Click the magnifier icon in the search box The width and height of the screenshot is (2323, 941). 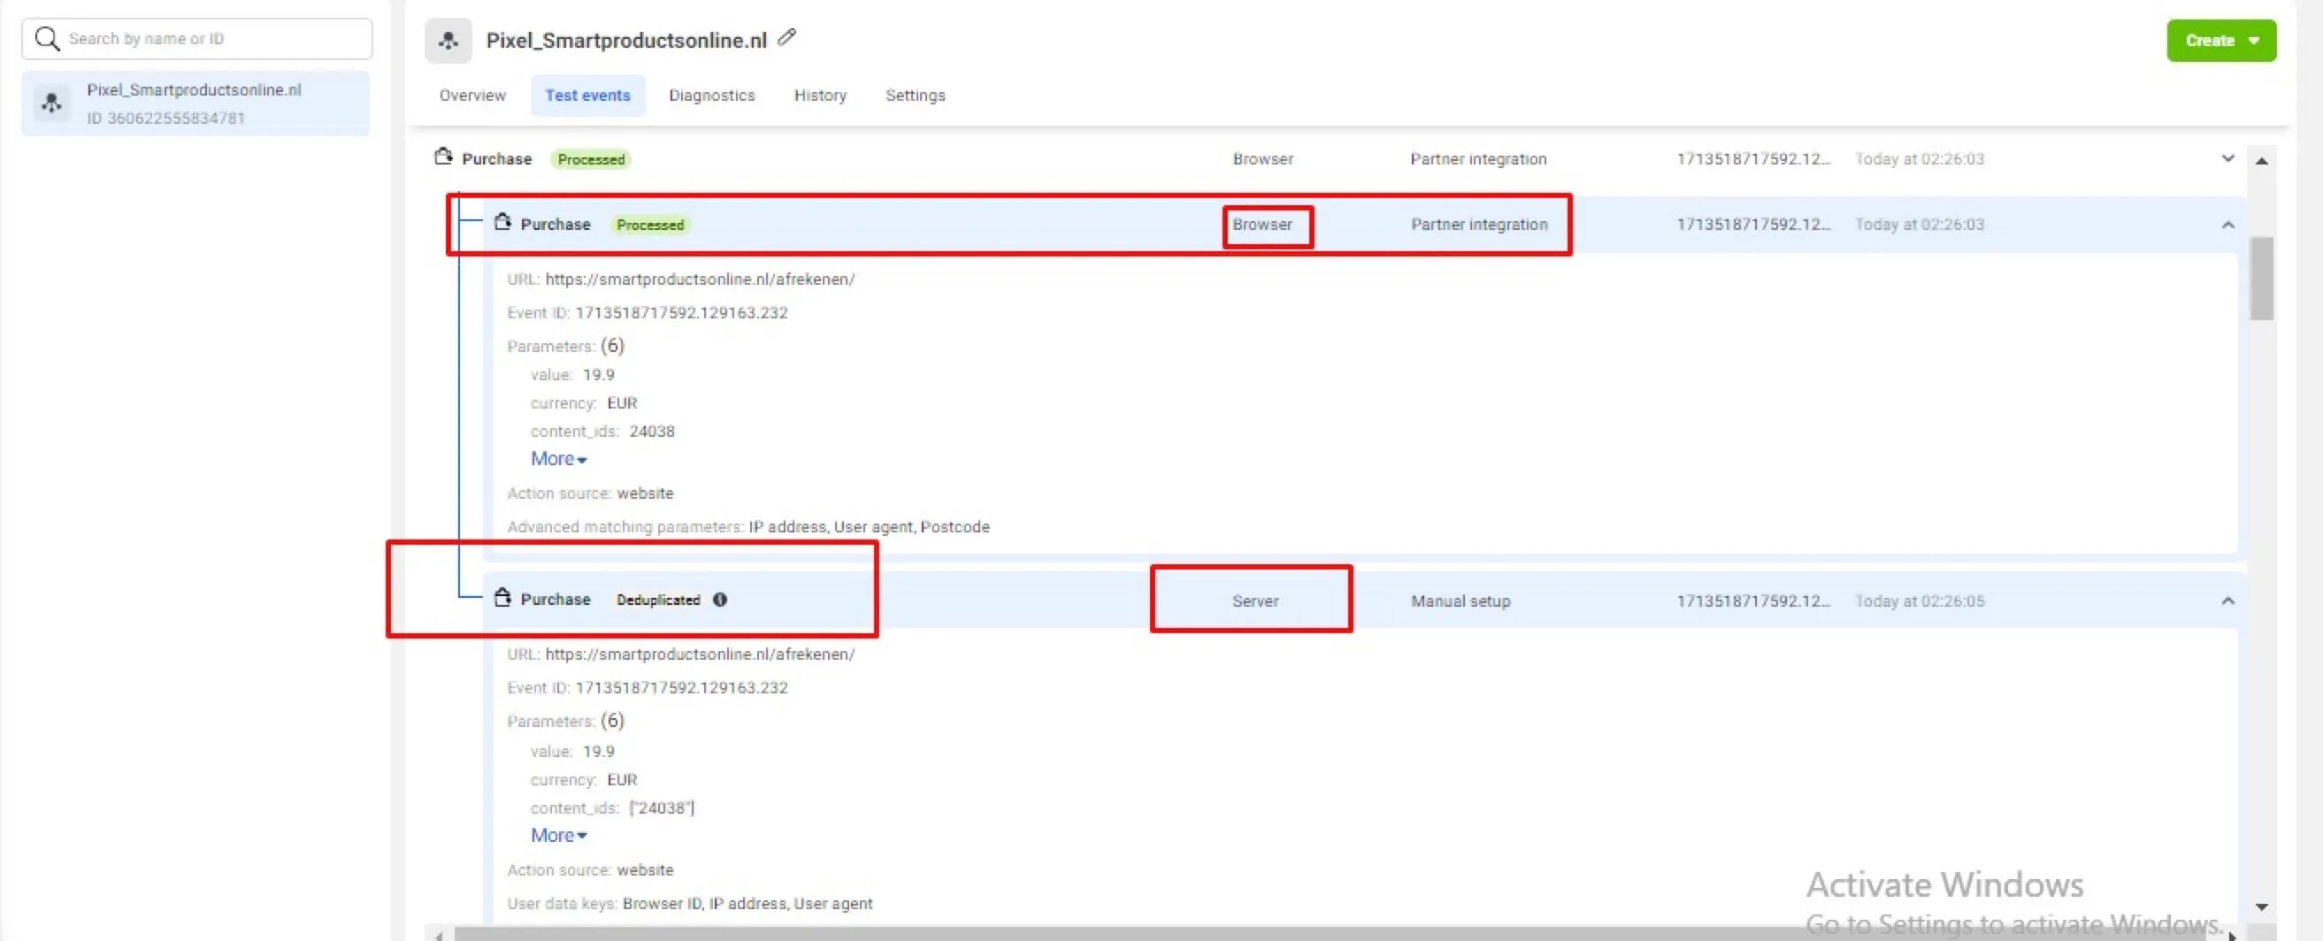pos(47,38)
